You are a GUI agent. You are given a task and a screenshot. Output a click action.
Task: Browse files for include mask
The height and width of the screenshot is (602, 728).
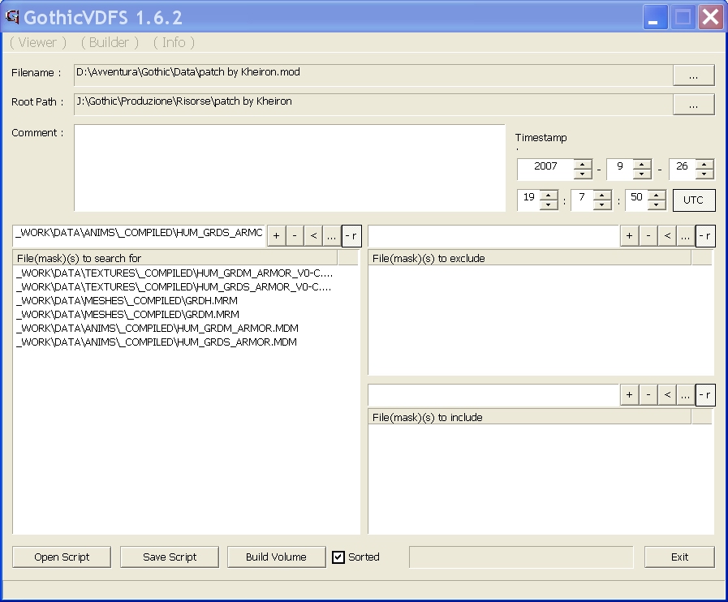point(685,395)
